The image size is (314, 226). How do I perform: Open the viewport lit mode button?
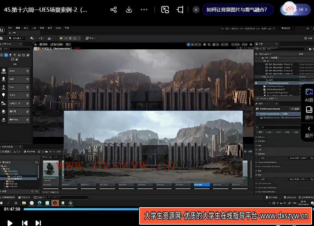click(x=57, y=44)
